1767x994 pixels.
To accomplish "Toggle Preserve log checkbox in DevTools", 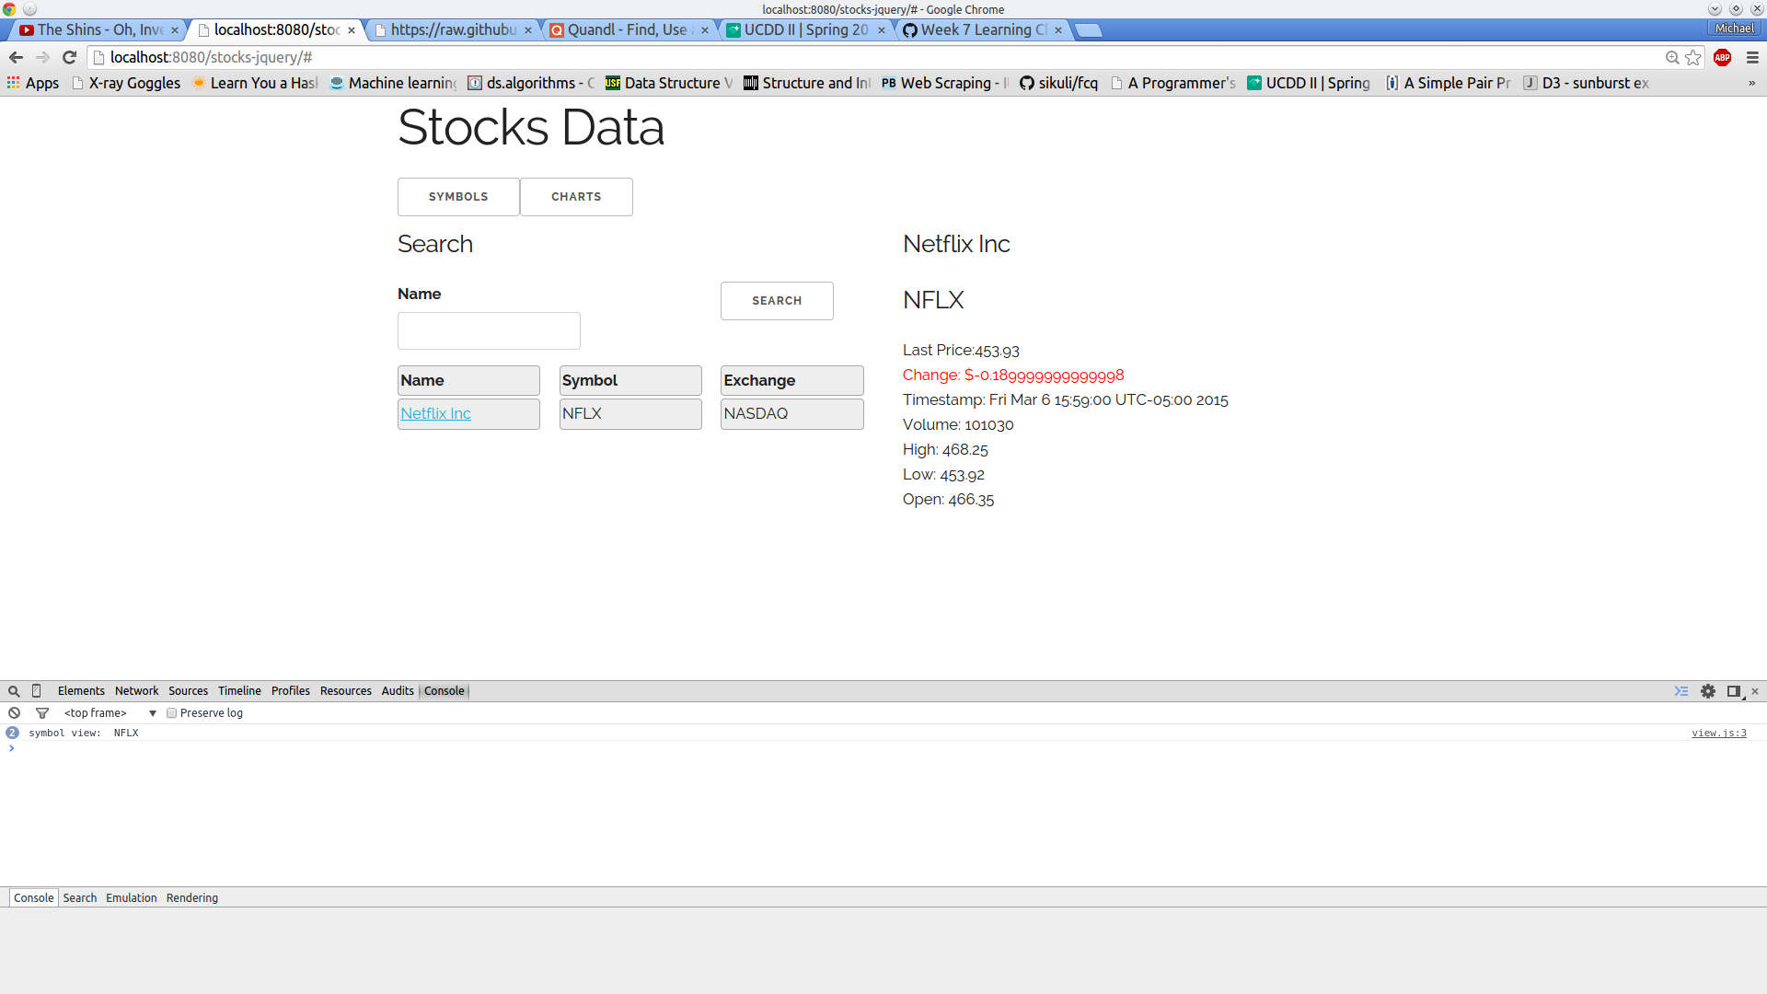I will pyautogui.click(x=171, y=712).
